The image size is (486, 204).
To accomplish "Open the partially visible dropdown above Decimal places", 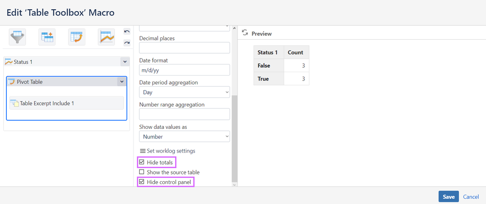I will [x=184, y=28].
